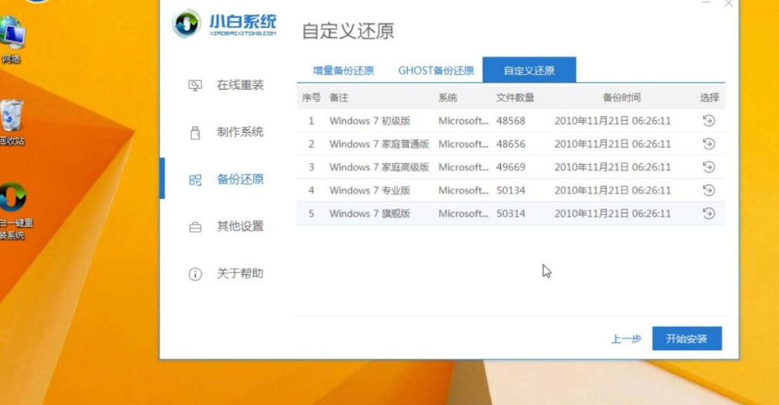779x405 pixels.
Task: Click the 备份还原 grid icon
Action: (196, 180)
